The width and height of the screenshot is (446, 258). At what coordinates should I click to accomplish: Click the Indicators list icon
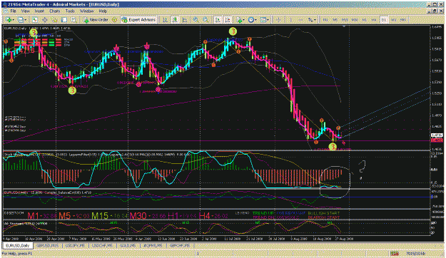(239, 20)
